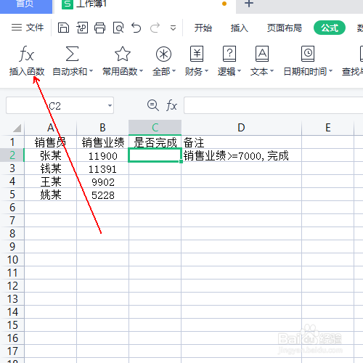Select column C header
363x363 pixels.
coord(155,127)
